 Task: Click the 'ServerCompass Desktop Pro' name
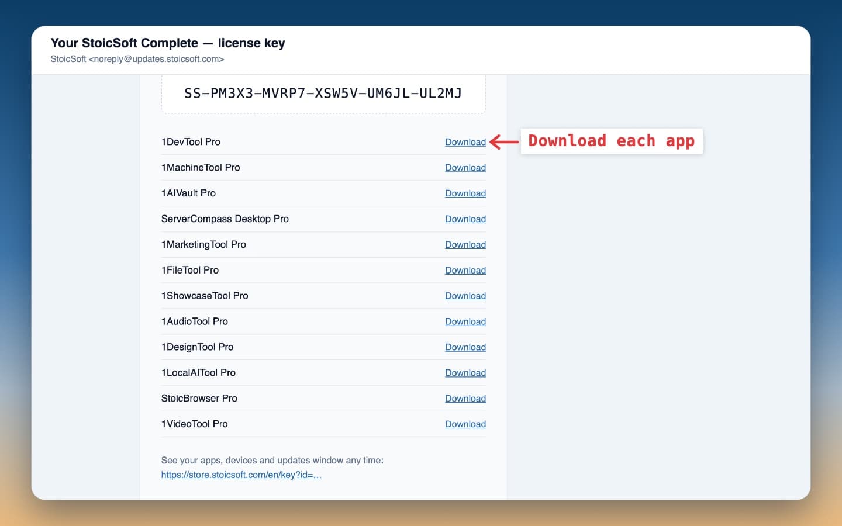225,219
